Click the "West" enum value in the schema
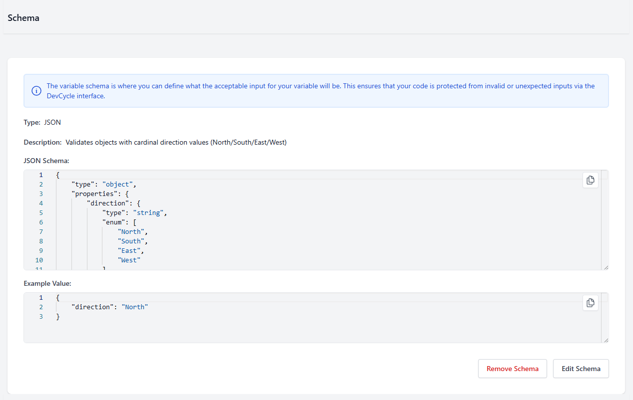The image size is (633, 400). 129,260
